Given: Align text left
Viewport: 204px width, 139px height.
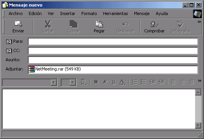Looking at the screenshot, I should pos(174,82).
